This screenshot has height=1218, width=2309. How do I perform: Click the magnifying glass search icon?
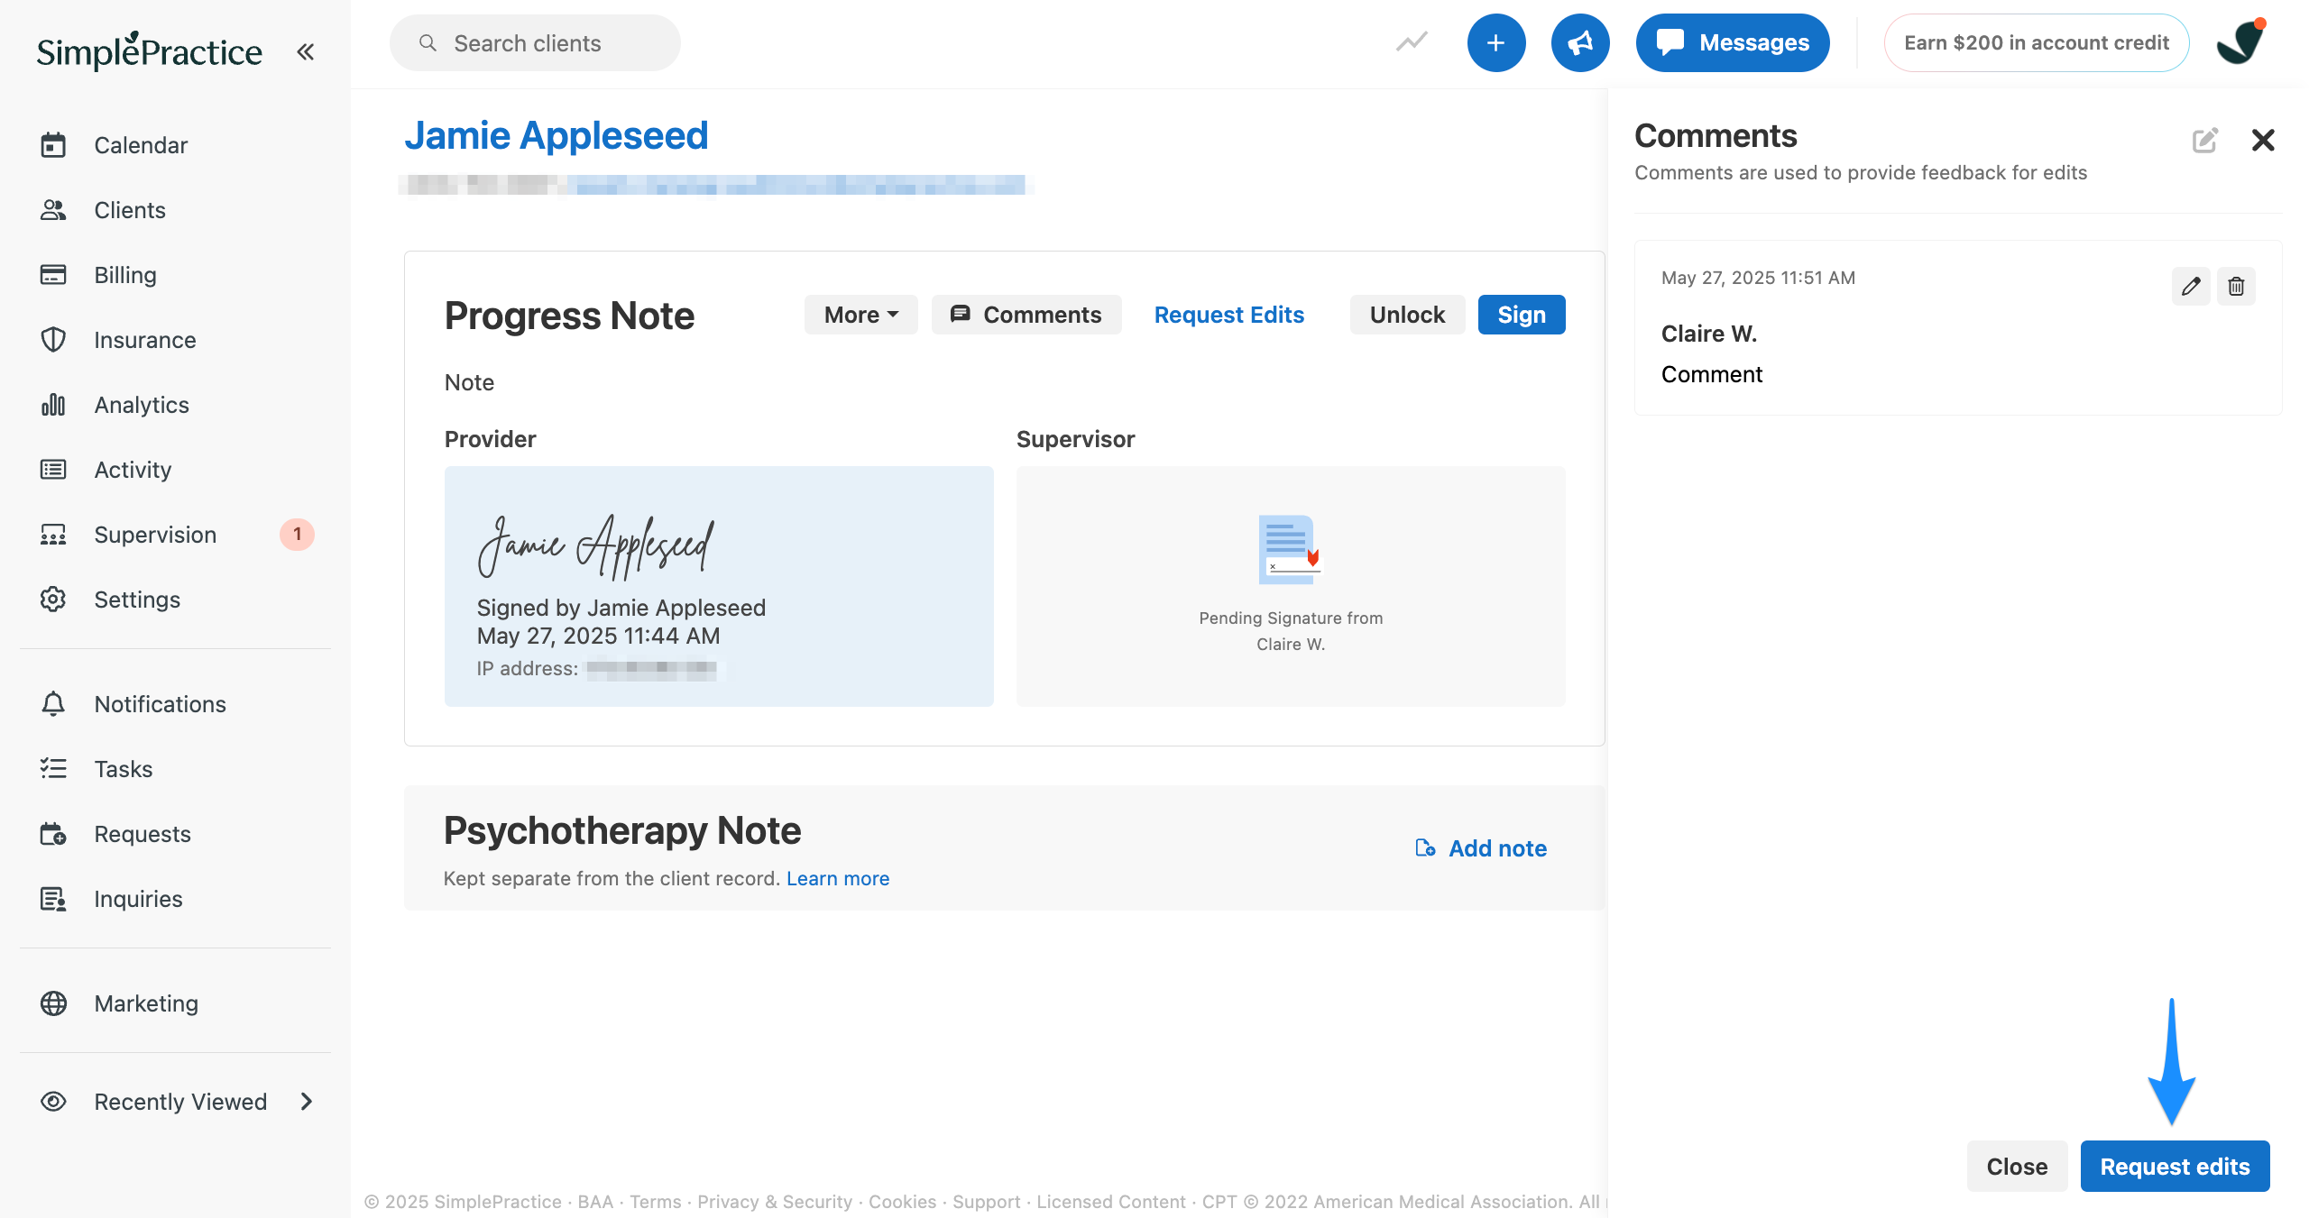(x=428, y=42)
